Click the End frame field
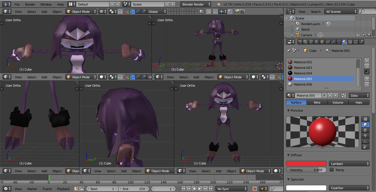The image size is (376, 192). 134,189
